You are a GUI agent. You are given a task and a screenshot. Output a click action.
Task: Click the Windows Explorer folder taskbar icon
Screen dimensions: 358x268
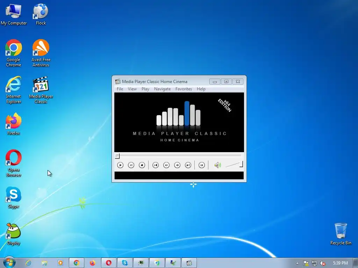coord(44,263)
